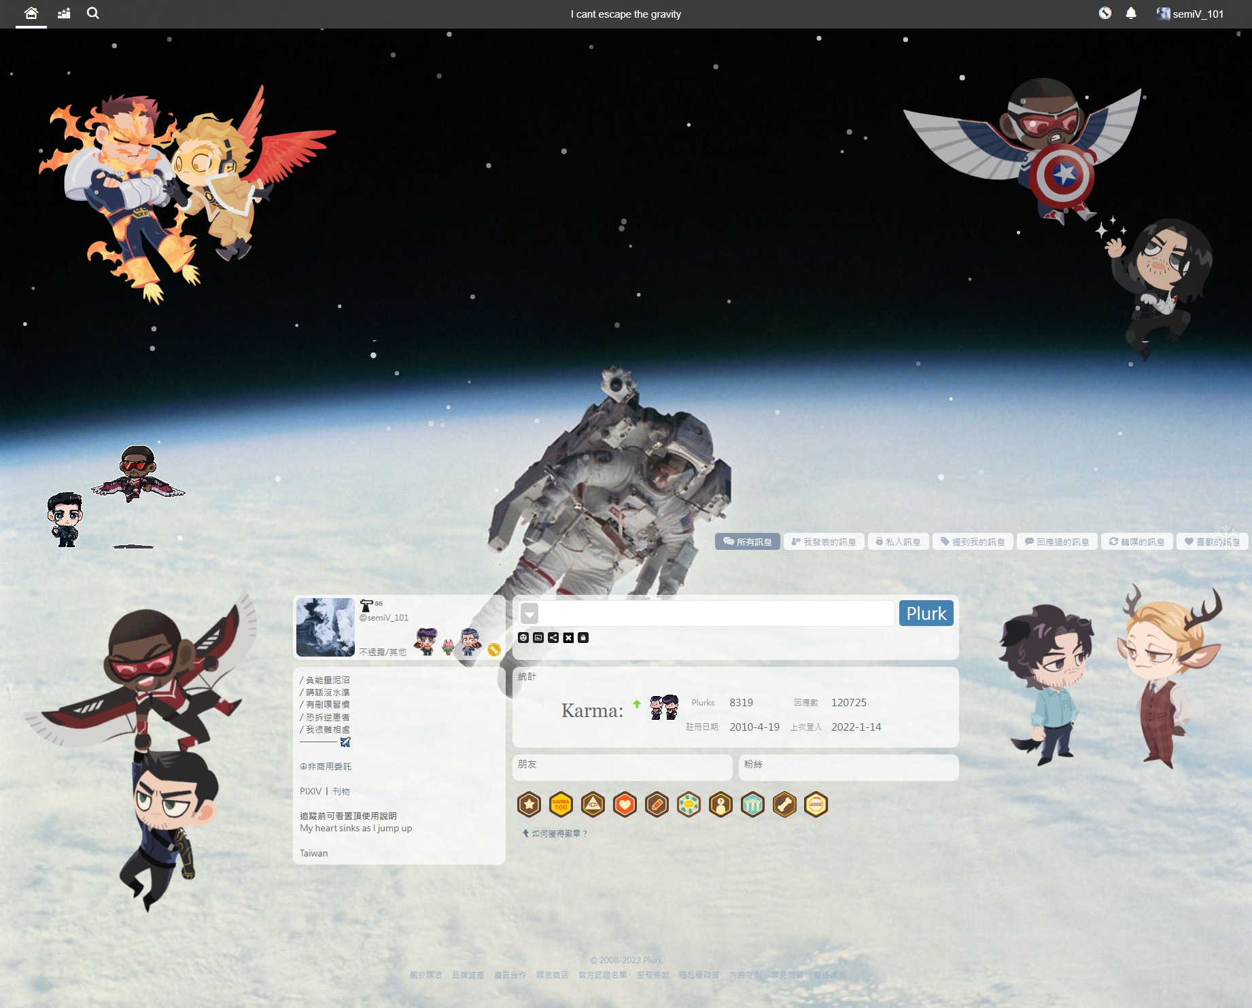Open footer link 內容守則
This screenshot has width=1252, height=1008.
pyautogui.click(x=745, y=975)
